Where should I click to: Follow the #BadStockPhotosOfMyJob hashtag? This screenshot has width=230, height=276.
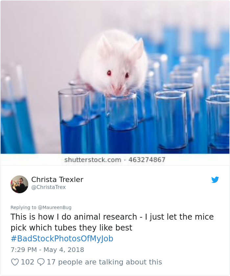point(62,238)
